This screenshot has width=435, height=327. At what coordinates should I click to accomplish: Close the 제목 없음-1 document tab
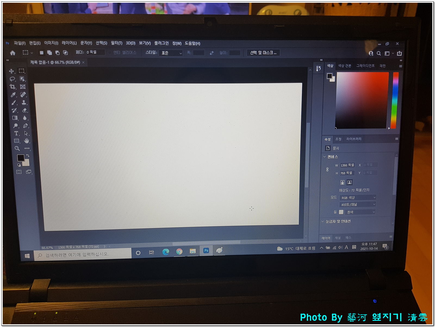83,62
